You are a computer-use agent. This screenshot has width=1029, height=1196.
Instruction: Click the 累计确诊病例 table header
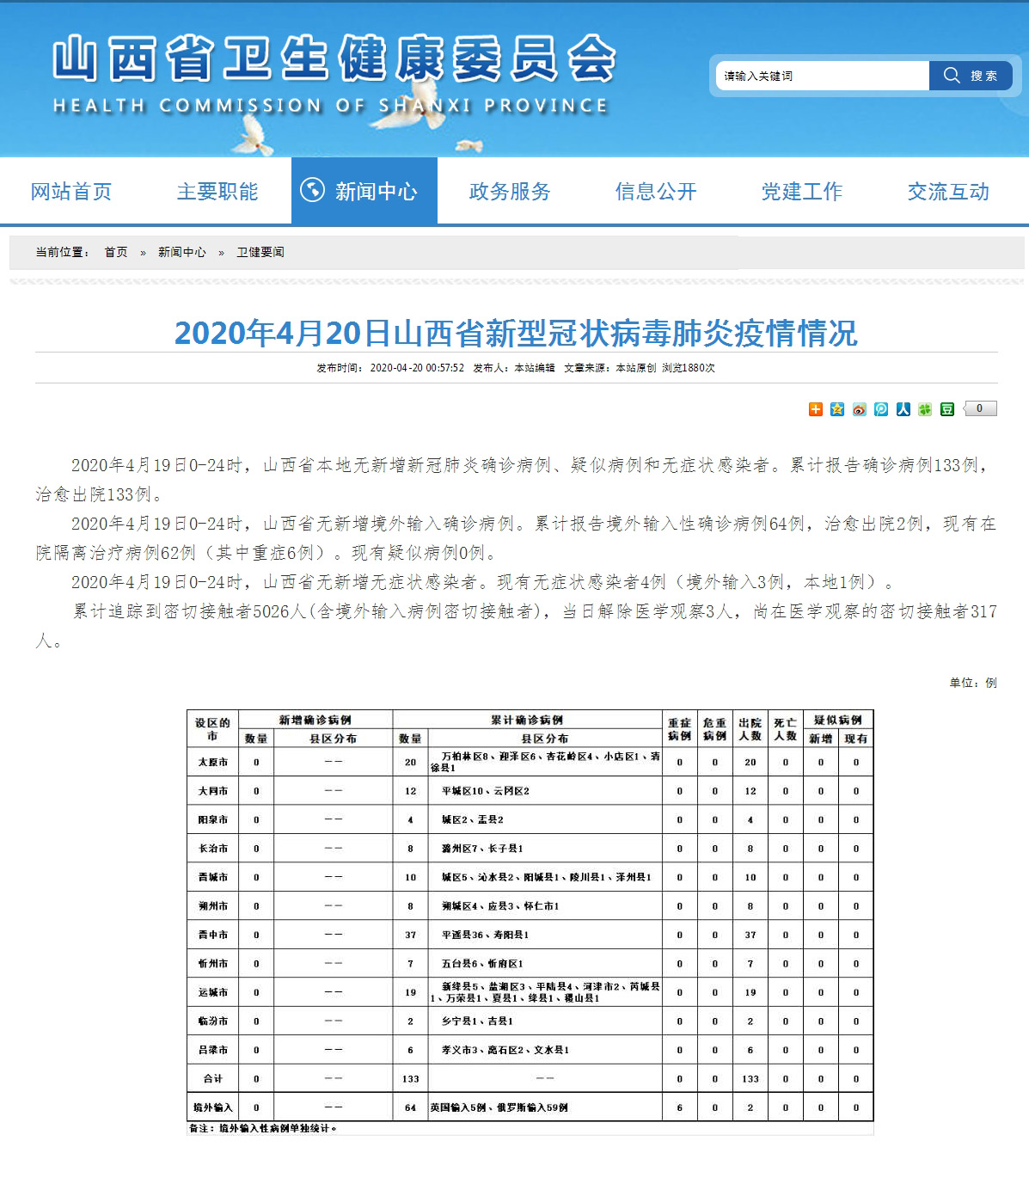pos(527,721)
